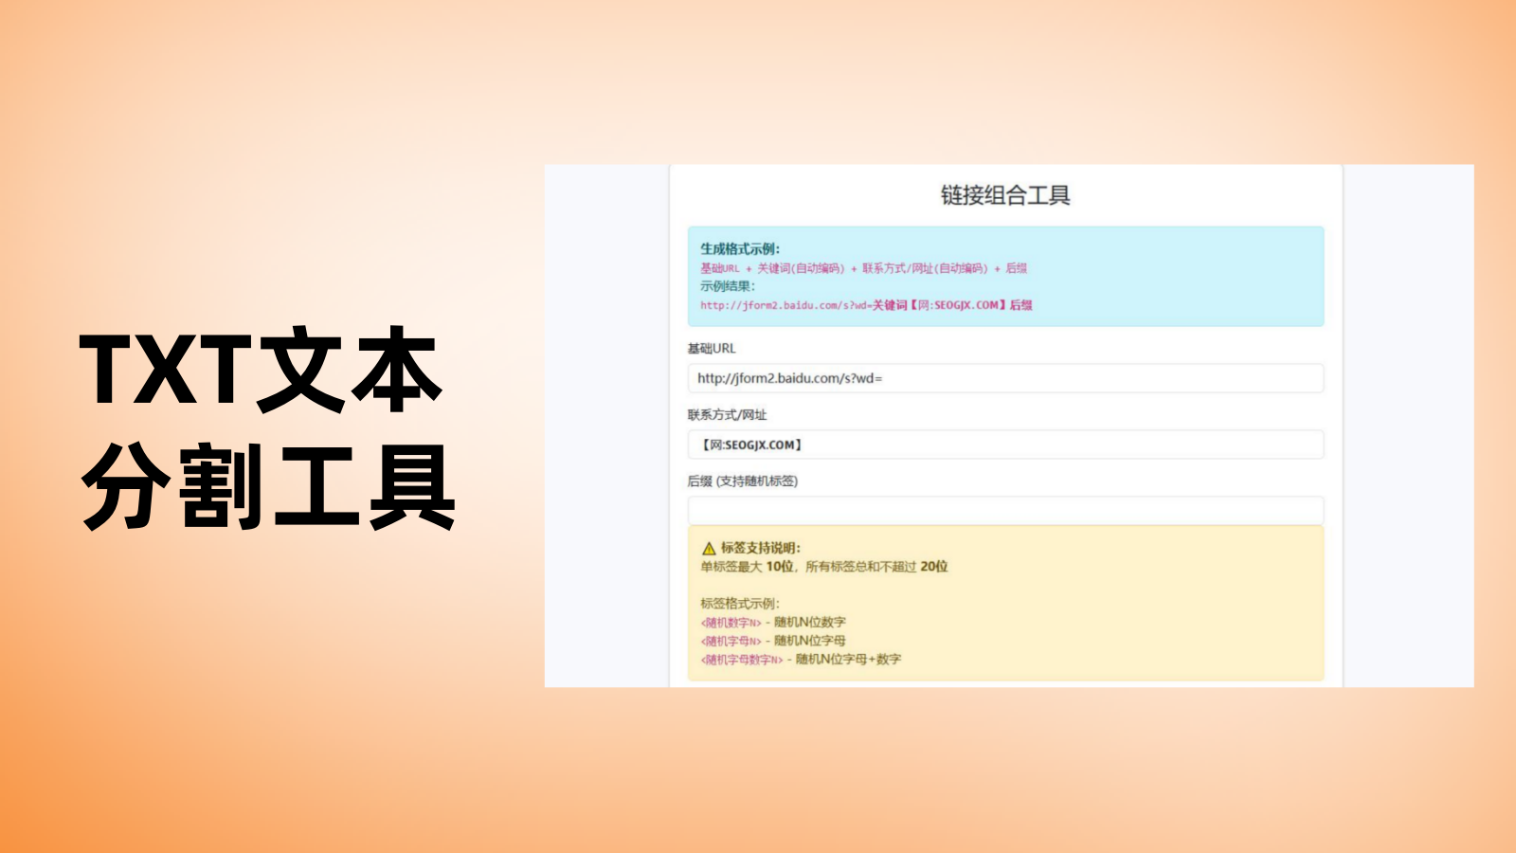Click the 后缀 (支持随机标签) label
This screenshot has width=1516, height=853.
point(743,481)
